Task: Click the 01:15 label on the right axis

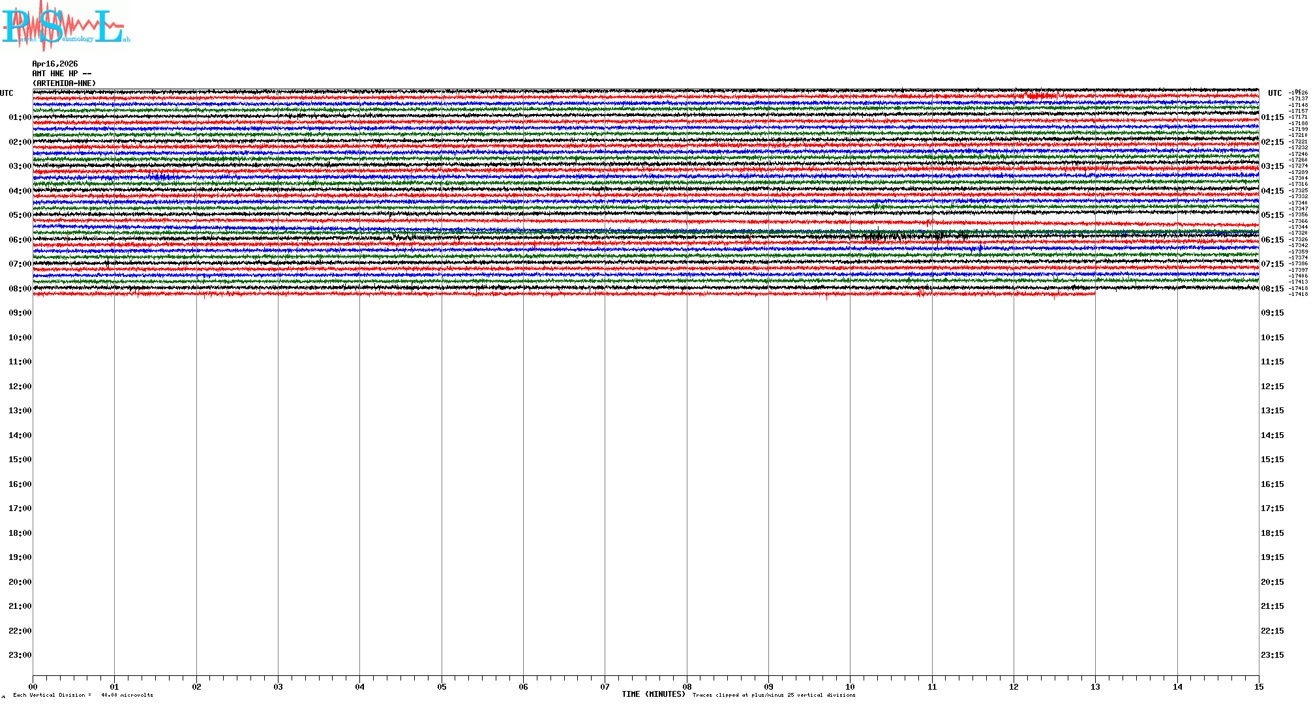Action: point(1272,117)
